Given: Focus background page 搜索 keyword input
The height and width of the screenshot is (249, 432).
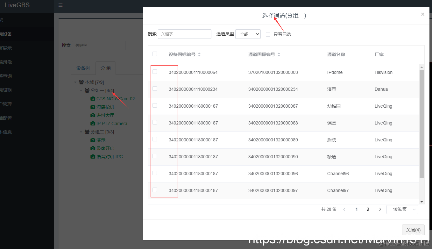Looking at the screenshot, I should coord(99,45).
